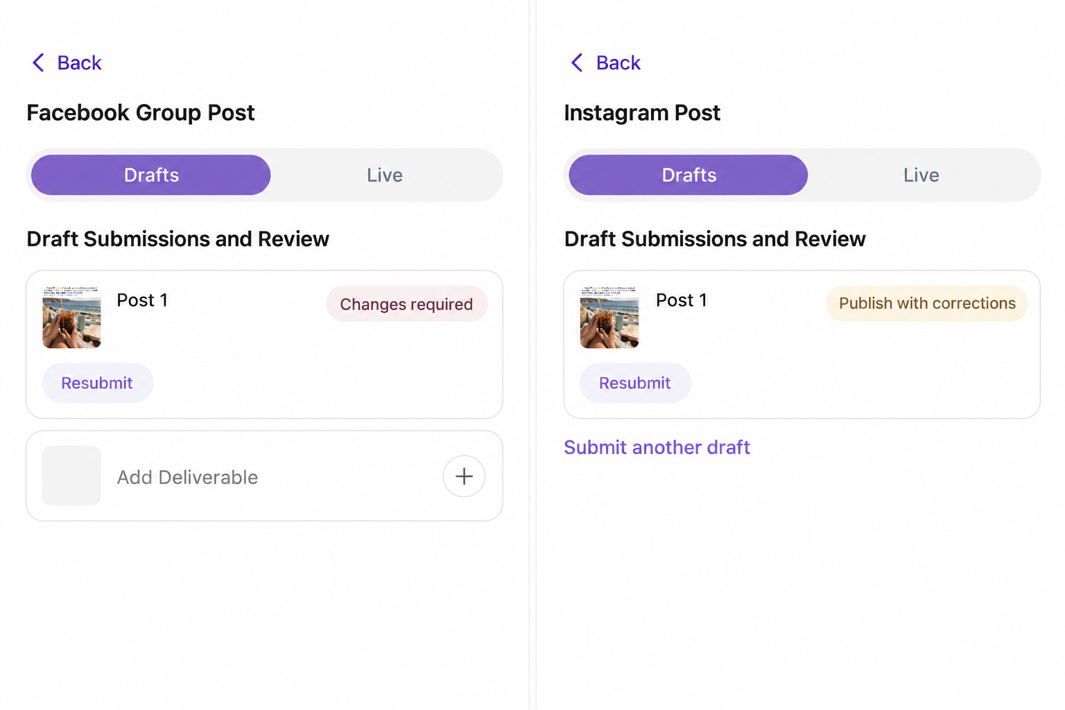Image resolution: width=1065 pixels, height=710 pixels.
Task: Click Post 1 title in Instagram panel
Action: point(682,300)
